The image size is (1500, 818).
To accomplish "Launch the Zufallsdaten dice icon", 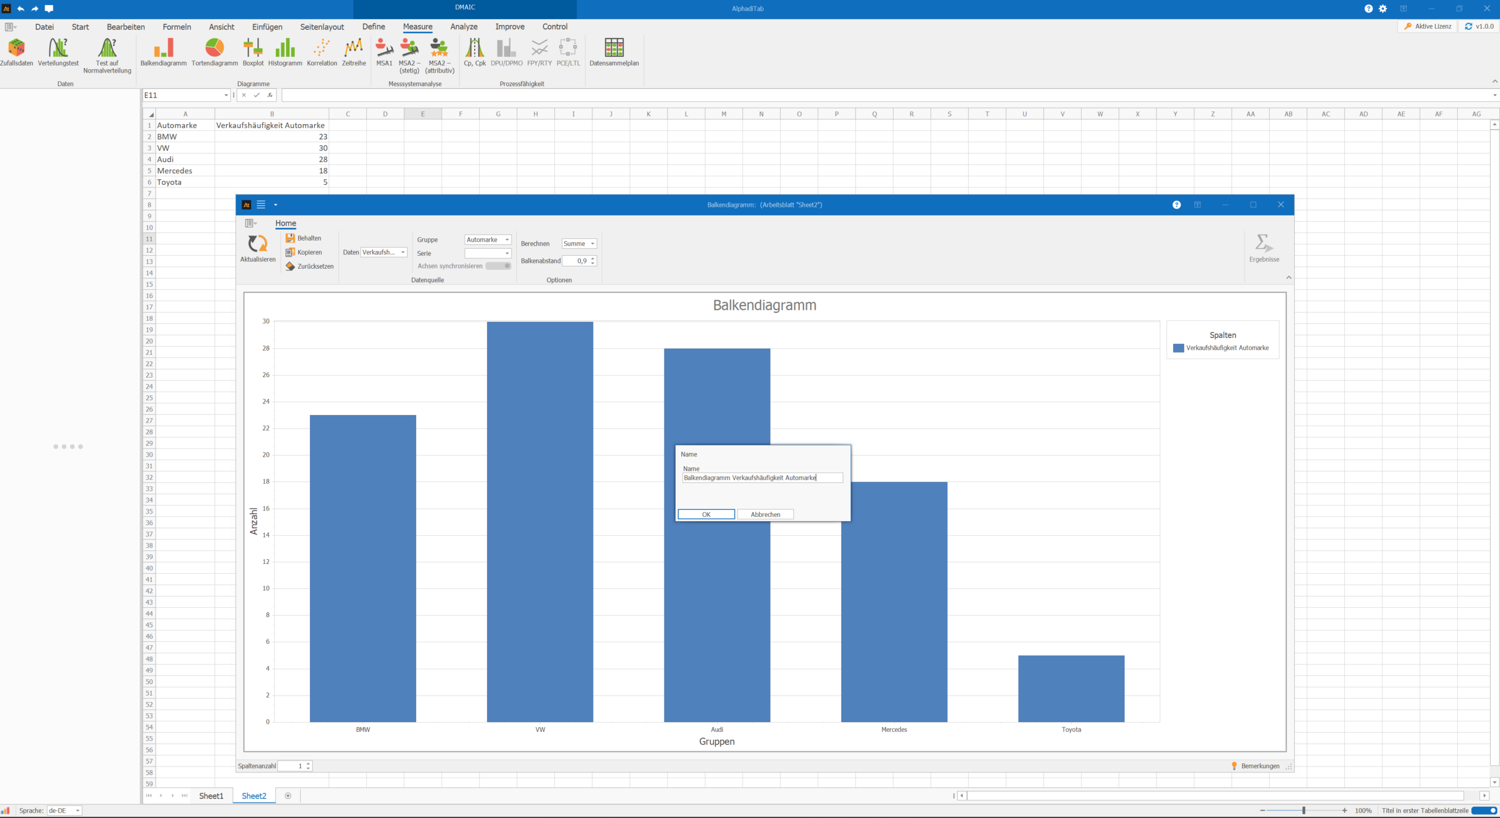I will point(16,48).
